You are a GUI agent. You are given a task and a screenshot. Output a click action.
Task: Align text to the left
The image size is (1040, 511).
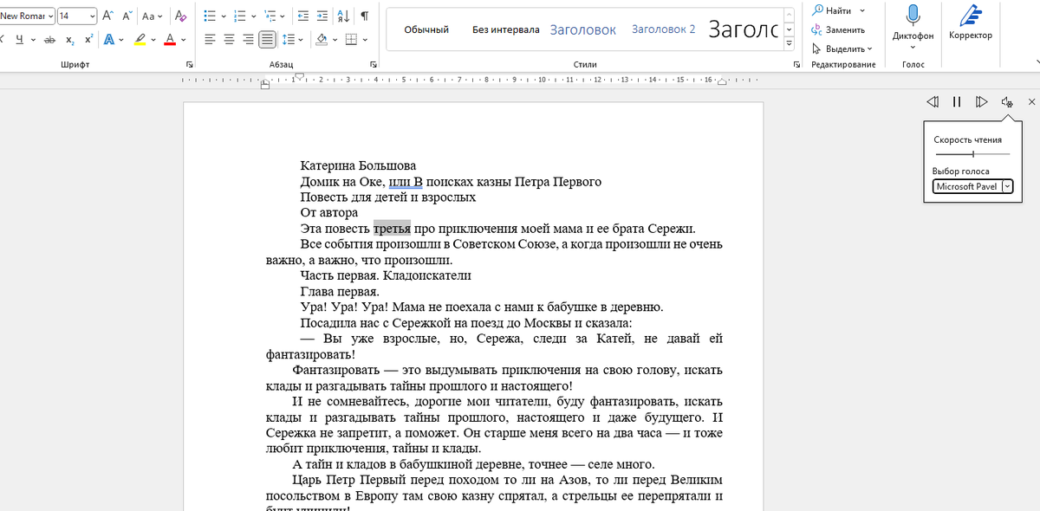(x=210, y=39)
